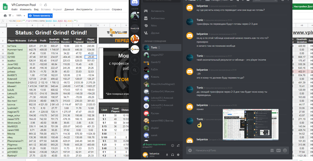
Task: Disconnect the Discord voice call
Action: (x=178, y=145)
